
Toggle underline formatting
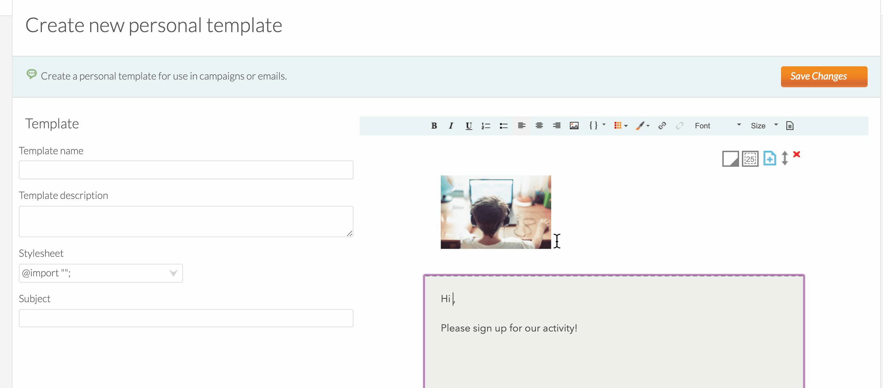pyautogui.click(x=469, y=126)
